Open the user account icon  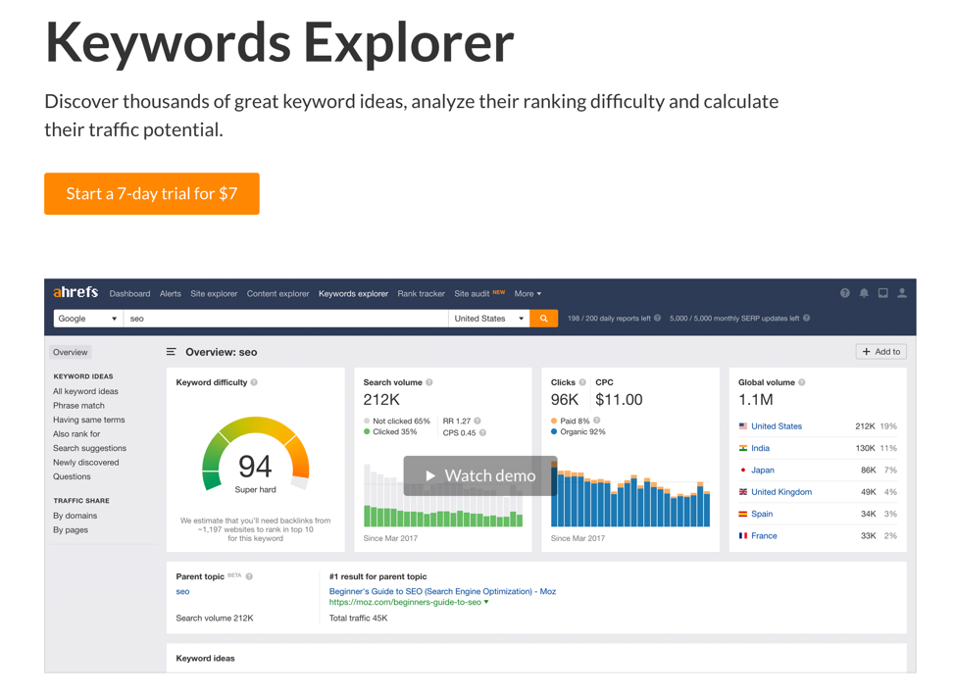(x=902, y=293)
